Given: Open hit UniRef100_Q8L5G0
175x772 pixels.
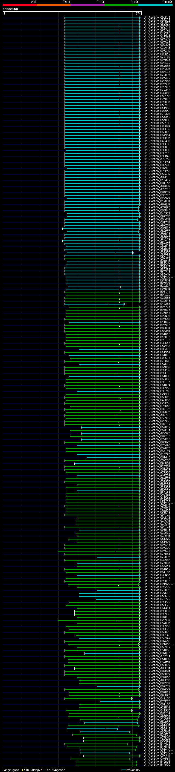Looking at the screenshot, I should 157,24.
